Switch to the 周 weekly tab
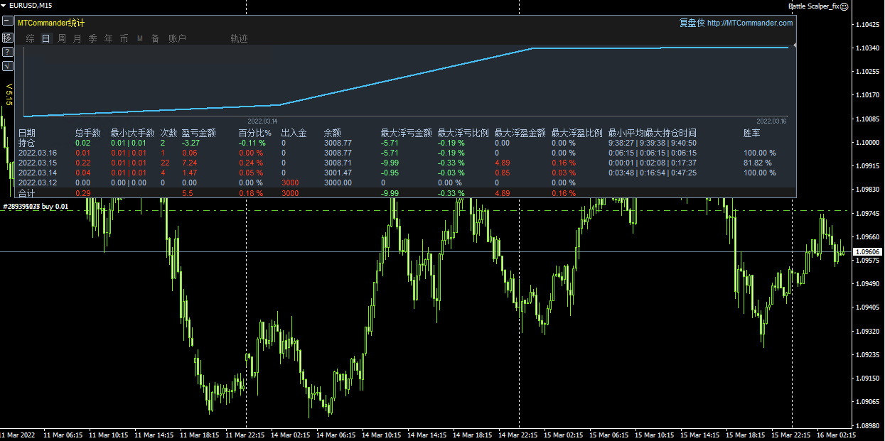 62,38
